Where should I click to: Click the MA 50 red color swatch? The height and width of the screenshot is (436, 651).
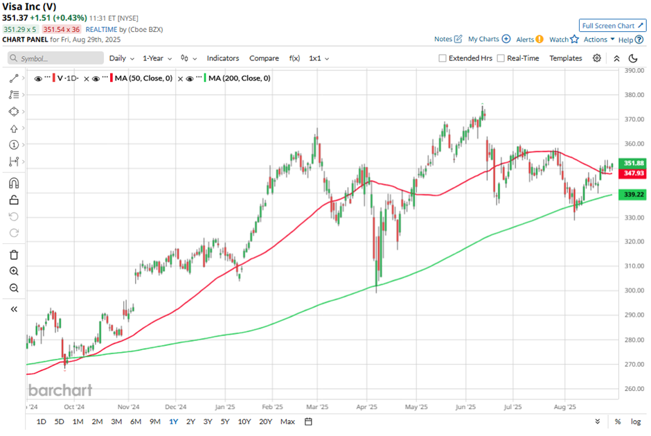click(x=112, y=78)
